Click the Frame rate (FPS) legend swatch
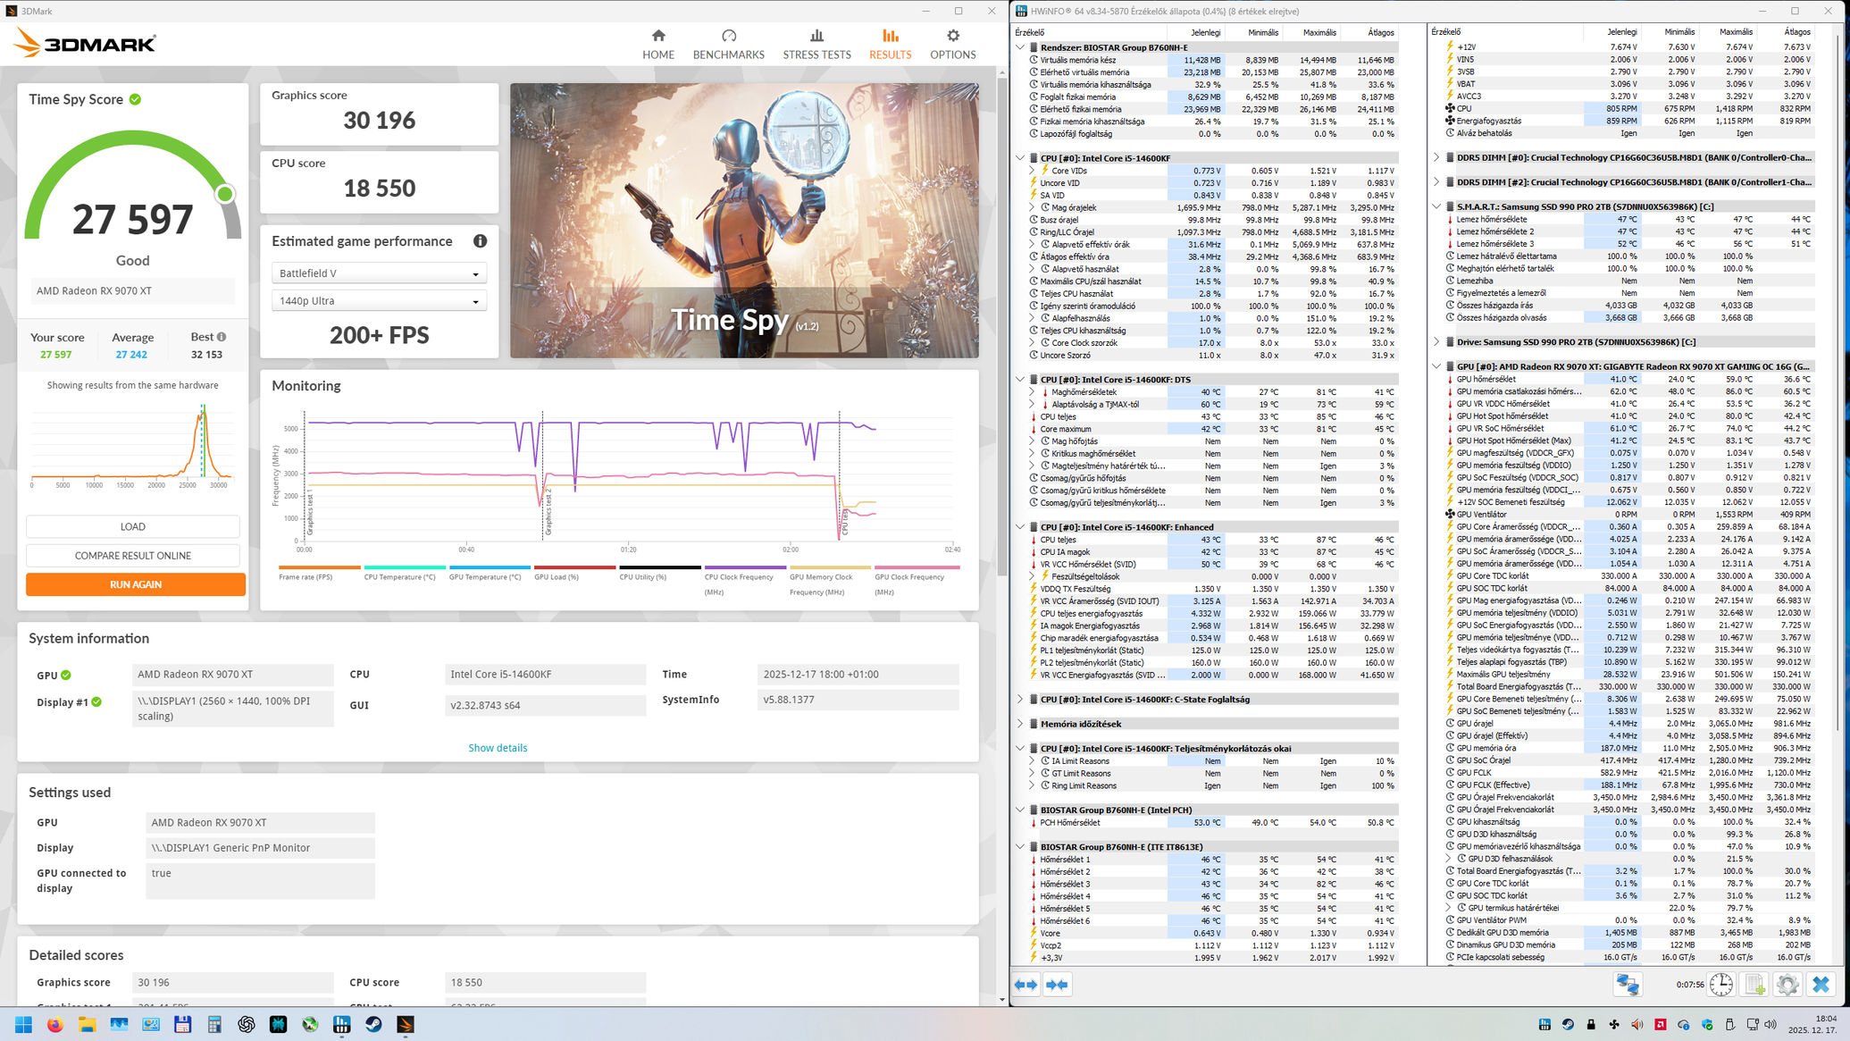Screen dimensions: 1850x1041 (320, 567)
